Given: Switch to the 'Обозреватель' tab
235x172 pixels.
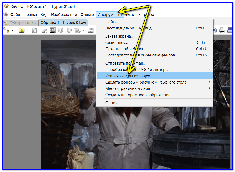Looking at the screenshot, I should pyautogui.click(x=20, y=23).
